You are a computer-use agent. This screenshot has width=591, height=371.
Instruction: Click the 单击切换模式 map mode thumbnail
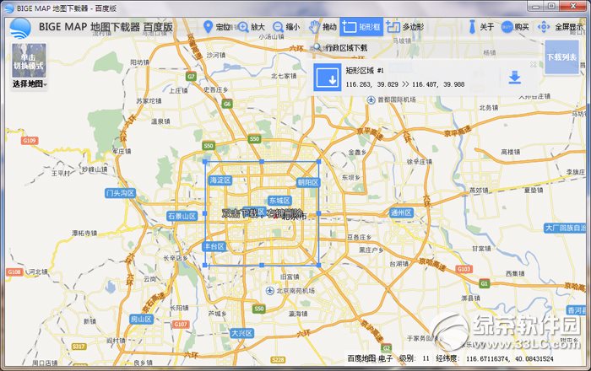pyautogui.click(x=29, y=61)
